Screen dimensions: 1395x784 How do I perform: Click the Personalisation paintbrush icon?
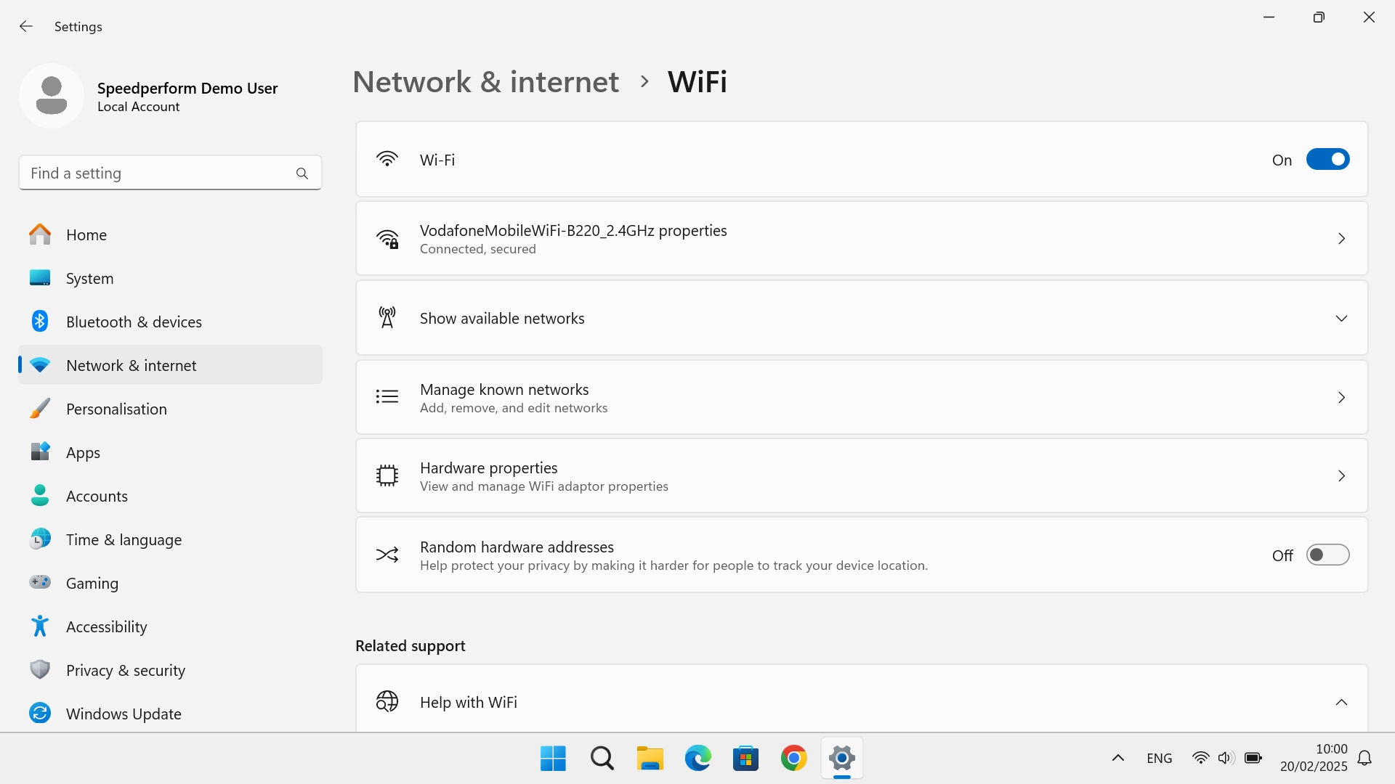click(40, 408)
